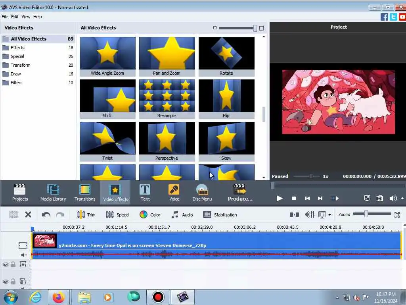Open the Text effects panel
Screen dimensions: 406x305
click(145, 193)
